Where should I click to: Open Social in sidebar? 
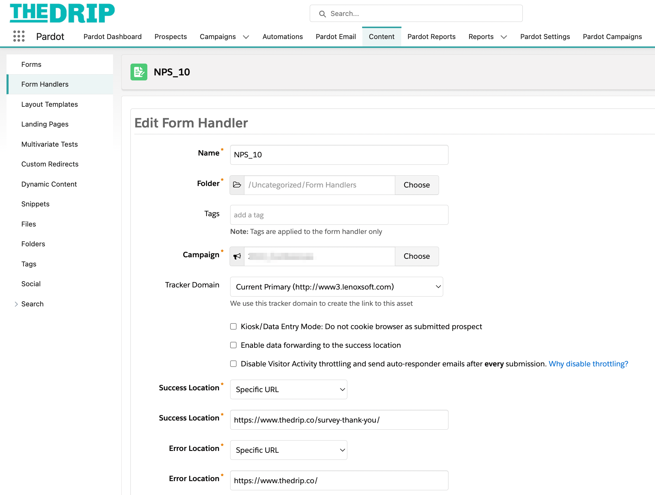(x=60, y=284)
